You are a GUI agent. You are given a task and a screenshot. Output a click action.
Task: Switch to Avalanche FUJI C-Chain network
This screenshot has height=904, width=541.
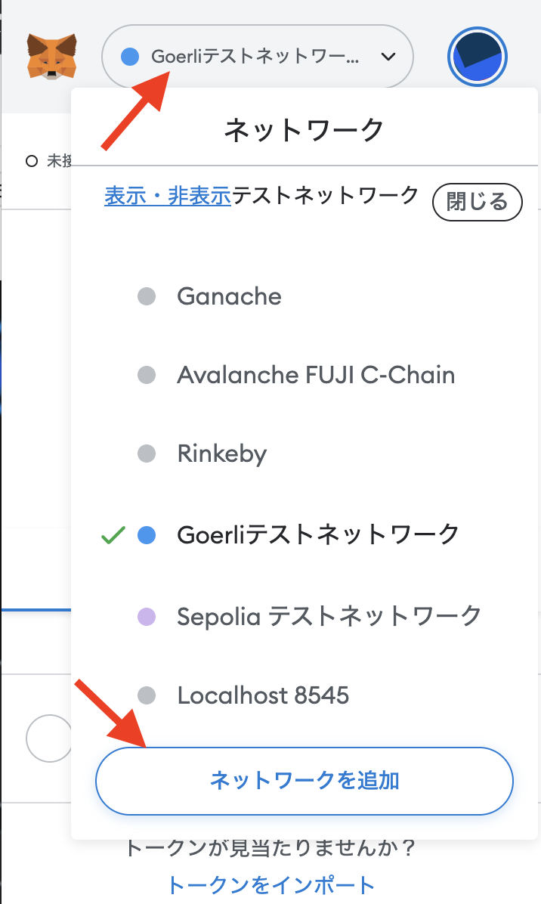pos(316,375)
